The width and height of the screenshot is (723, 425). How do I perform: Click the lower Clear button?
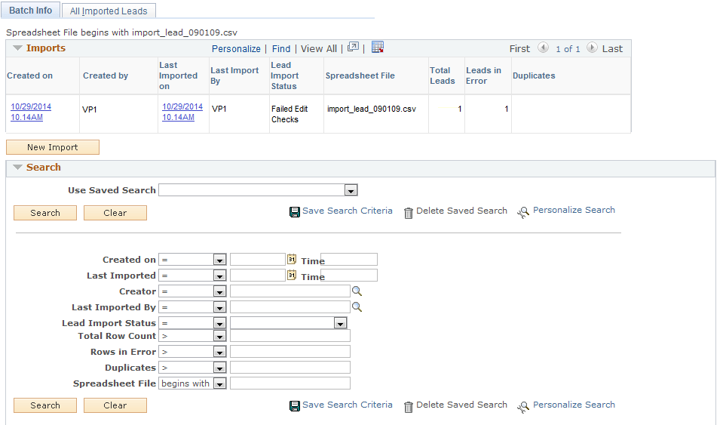[115, 405]
